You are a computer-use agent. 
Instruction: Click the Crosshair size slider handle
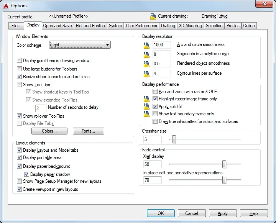(x=174, y=139)
